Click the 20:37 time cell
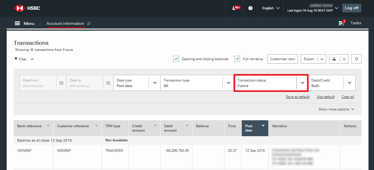This screenshot has height=170, width=374. (232, 151)
